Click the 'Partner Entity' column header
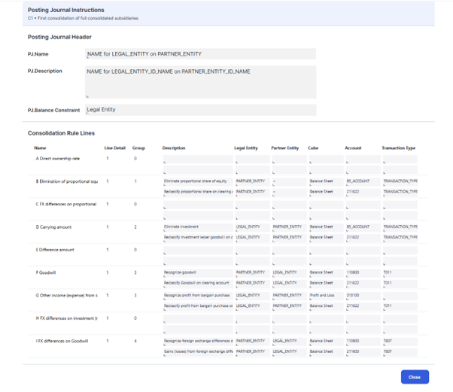453x392 pixels. coord(285,147)
